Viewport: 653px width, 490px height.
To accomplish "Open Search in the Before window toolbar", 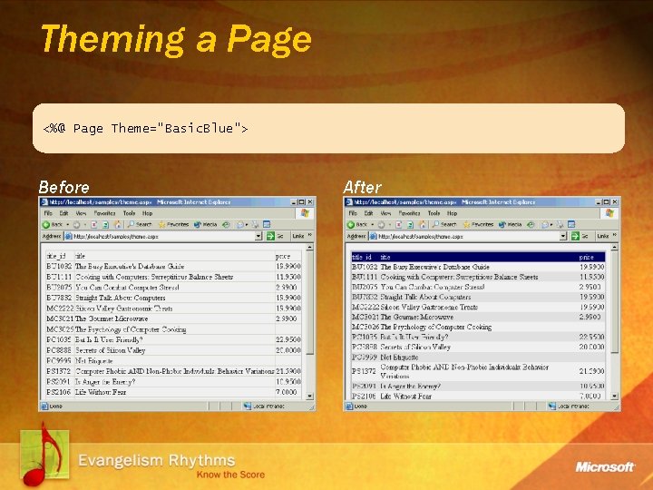I will 140,225.
